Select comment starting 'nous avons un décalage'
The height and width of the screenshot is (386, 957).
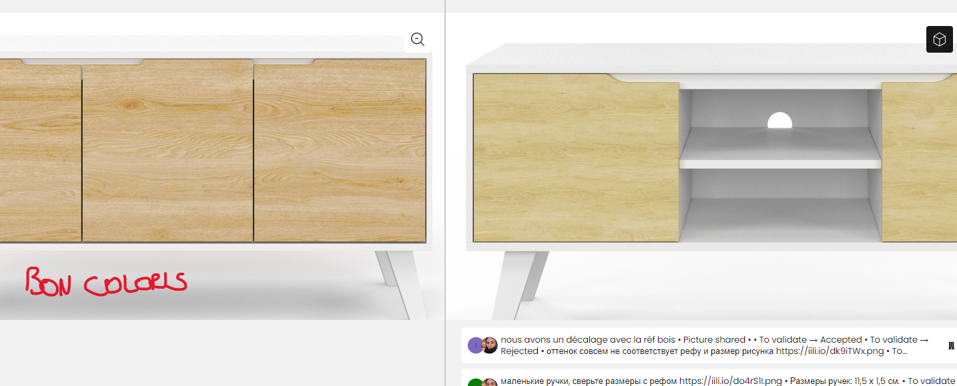pos(709,345)
